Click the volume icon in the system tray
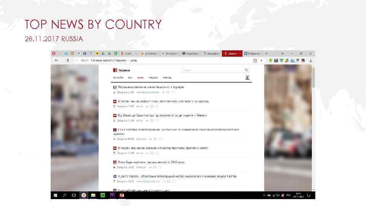 point(278,195)
